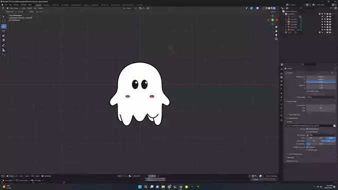Open the Render properties tab icon
This screenshot has height=190, width=338.
pos(281,73)
